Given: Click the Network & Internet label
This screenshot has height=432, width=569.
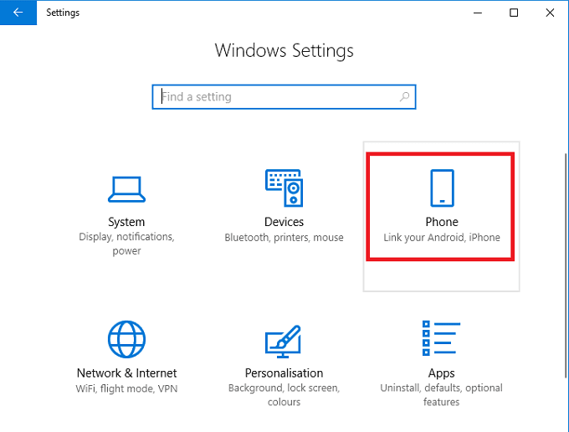Looking at the screenshot, I should click(x=126, y=373).
